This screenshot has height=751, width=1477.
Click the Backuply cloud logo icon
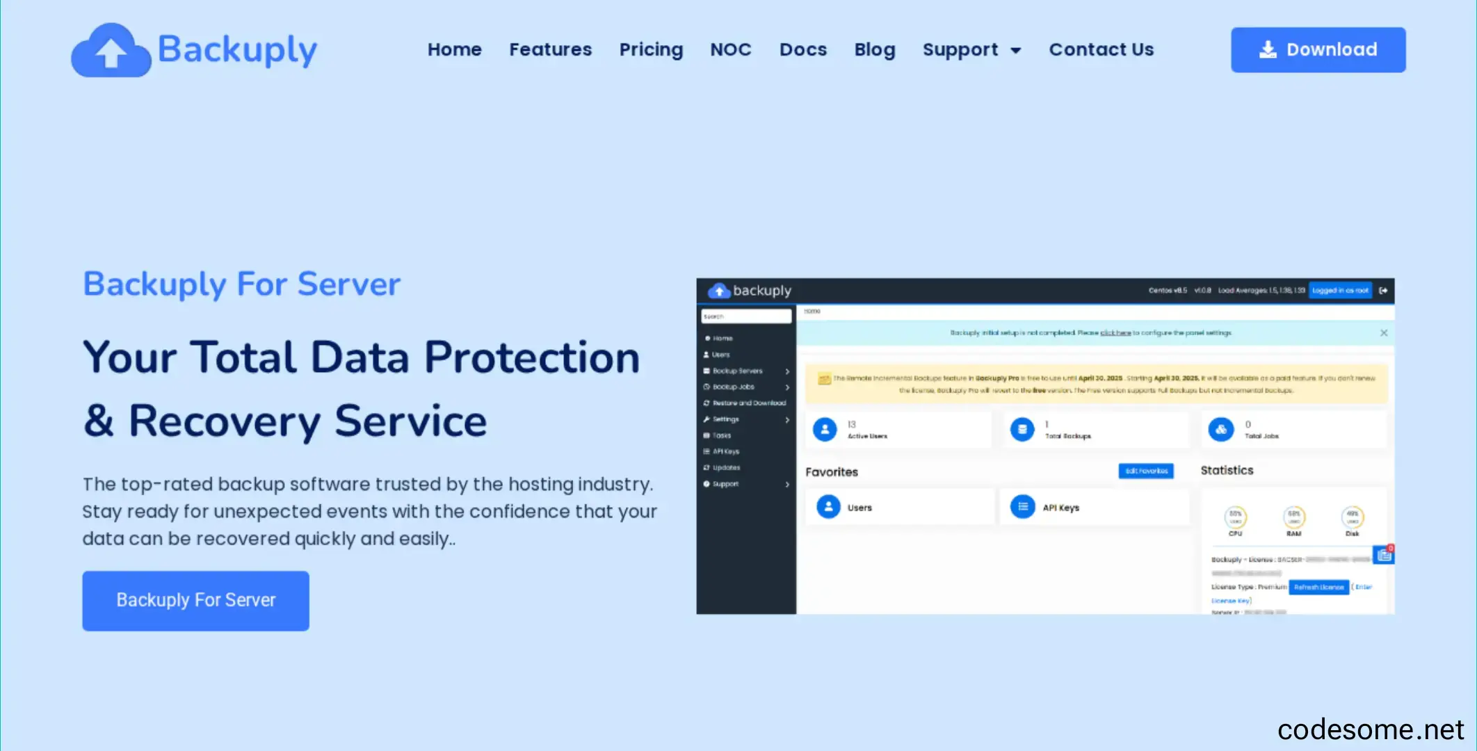(x=111, y=50)
